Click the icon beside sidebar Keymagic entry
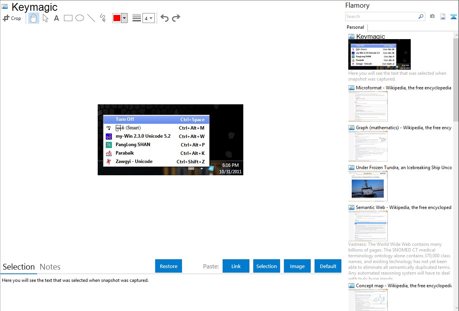459x311 pixels. [352, 36]
